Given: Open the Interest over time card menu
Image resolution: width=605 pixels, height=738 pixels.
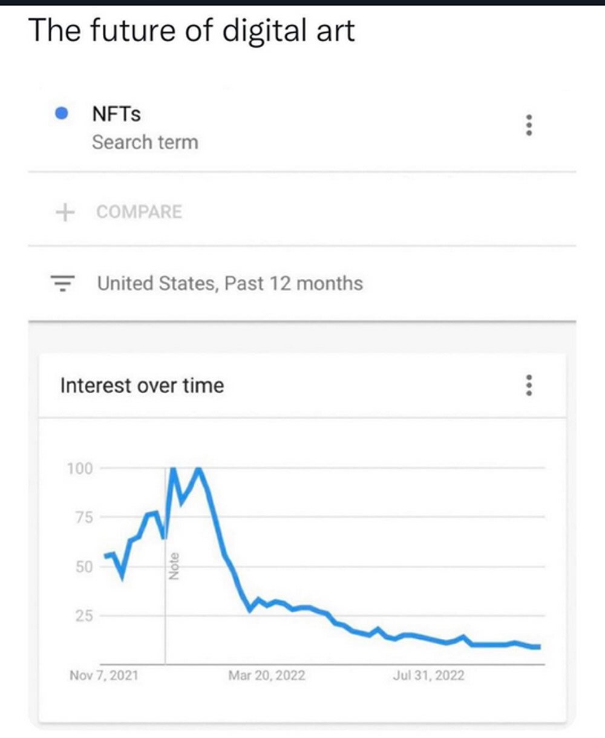Looking at the screenshot, I should (529, 385).
